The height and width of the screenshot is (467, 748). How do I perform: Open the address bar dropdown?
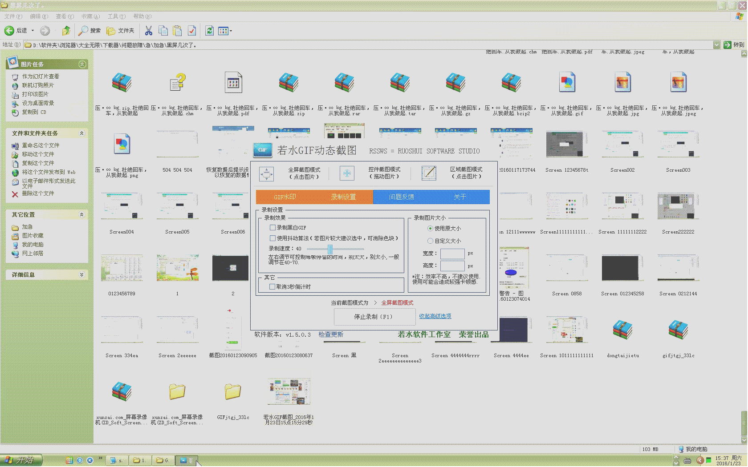pos(717,44)
